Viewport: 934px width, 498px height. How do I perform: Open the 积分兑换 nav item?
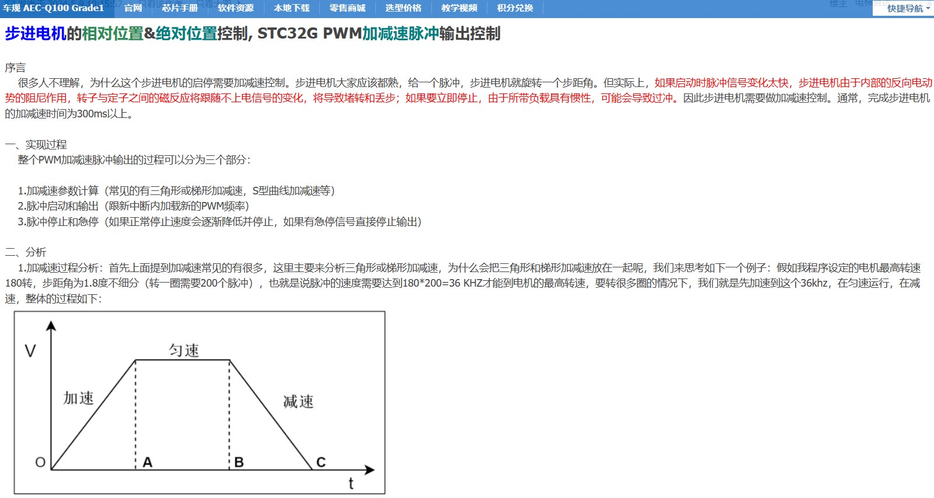pos(515,8)
